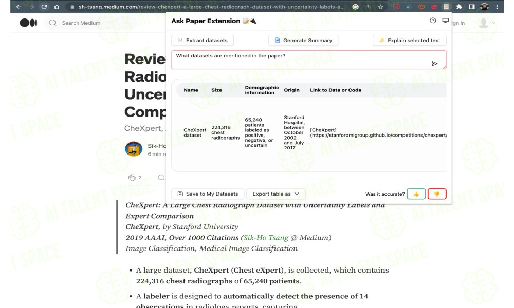This screenshot has width=514, height=308.
Task: Open the Extensions puzzle menu
Action: (459, 7)
